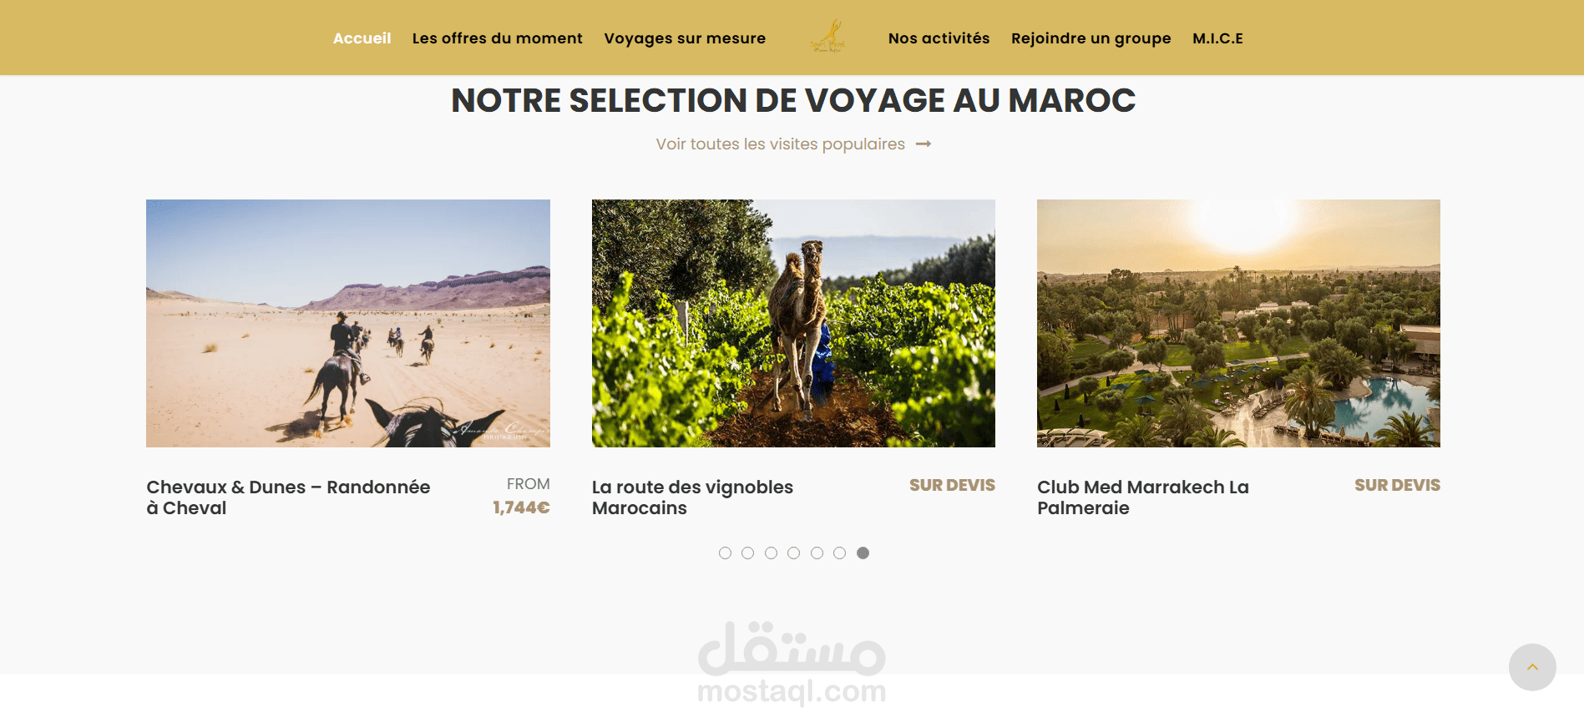Select the third carousel dot

(x=771, y=553)
